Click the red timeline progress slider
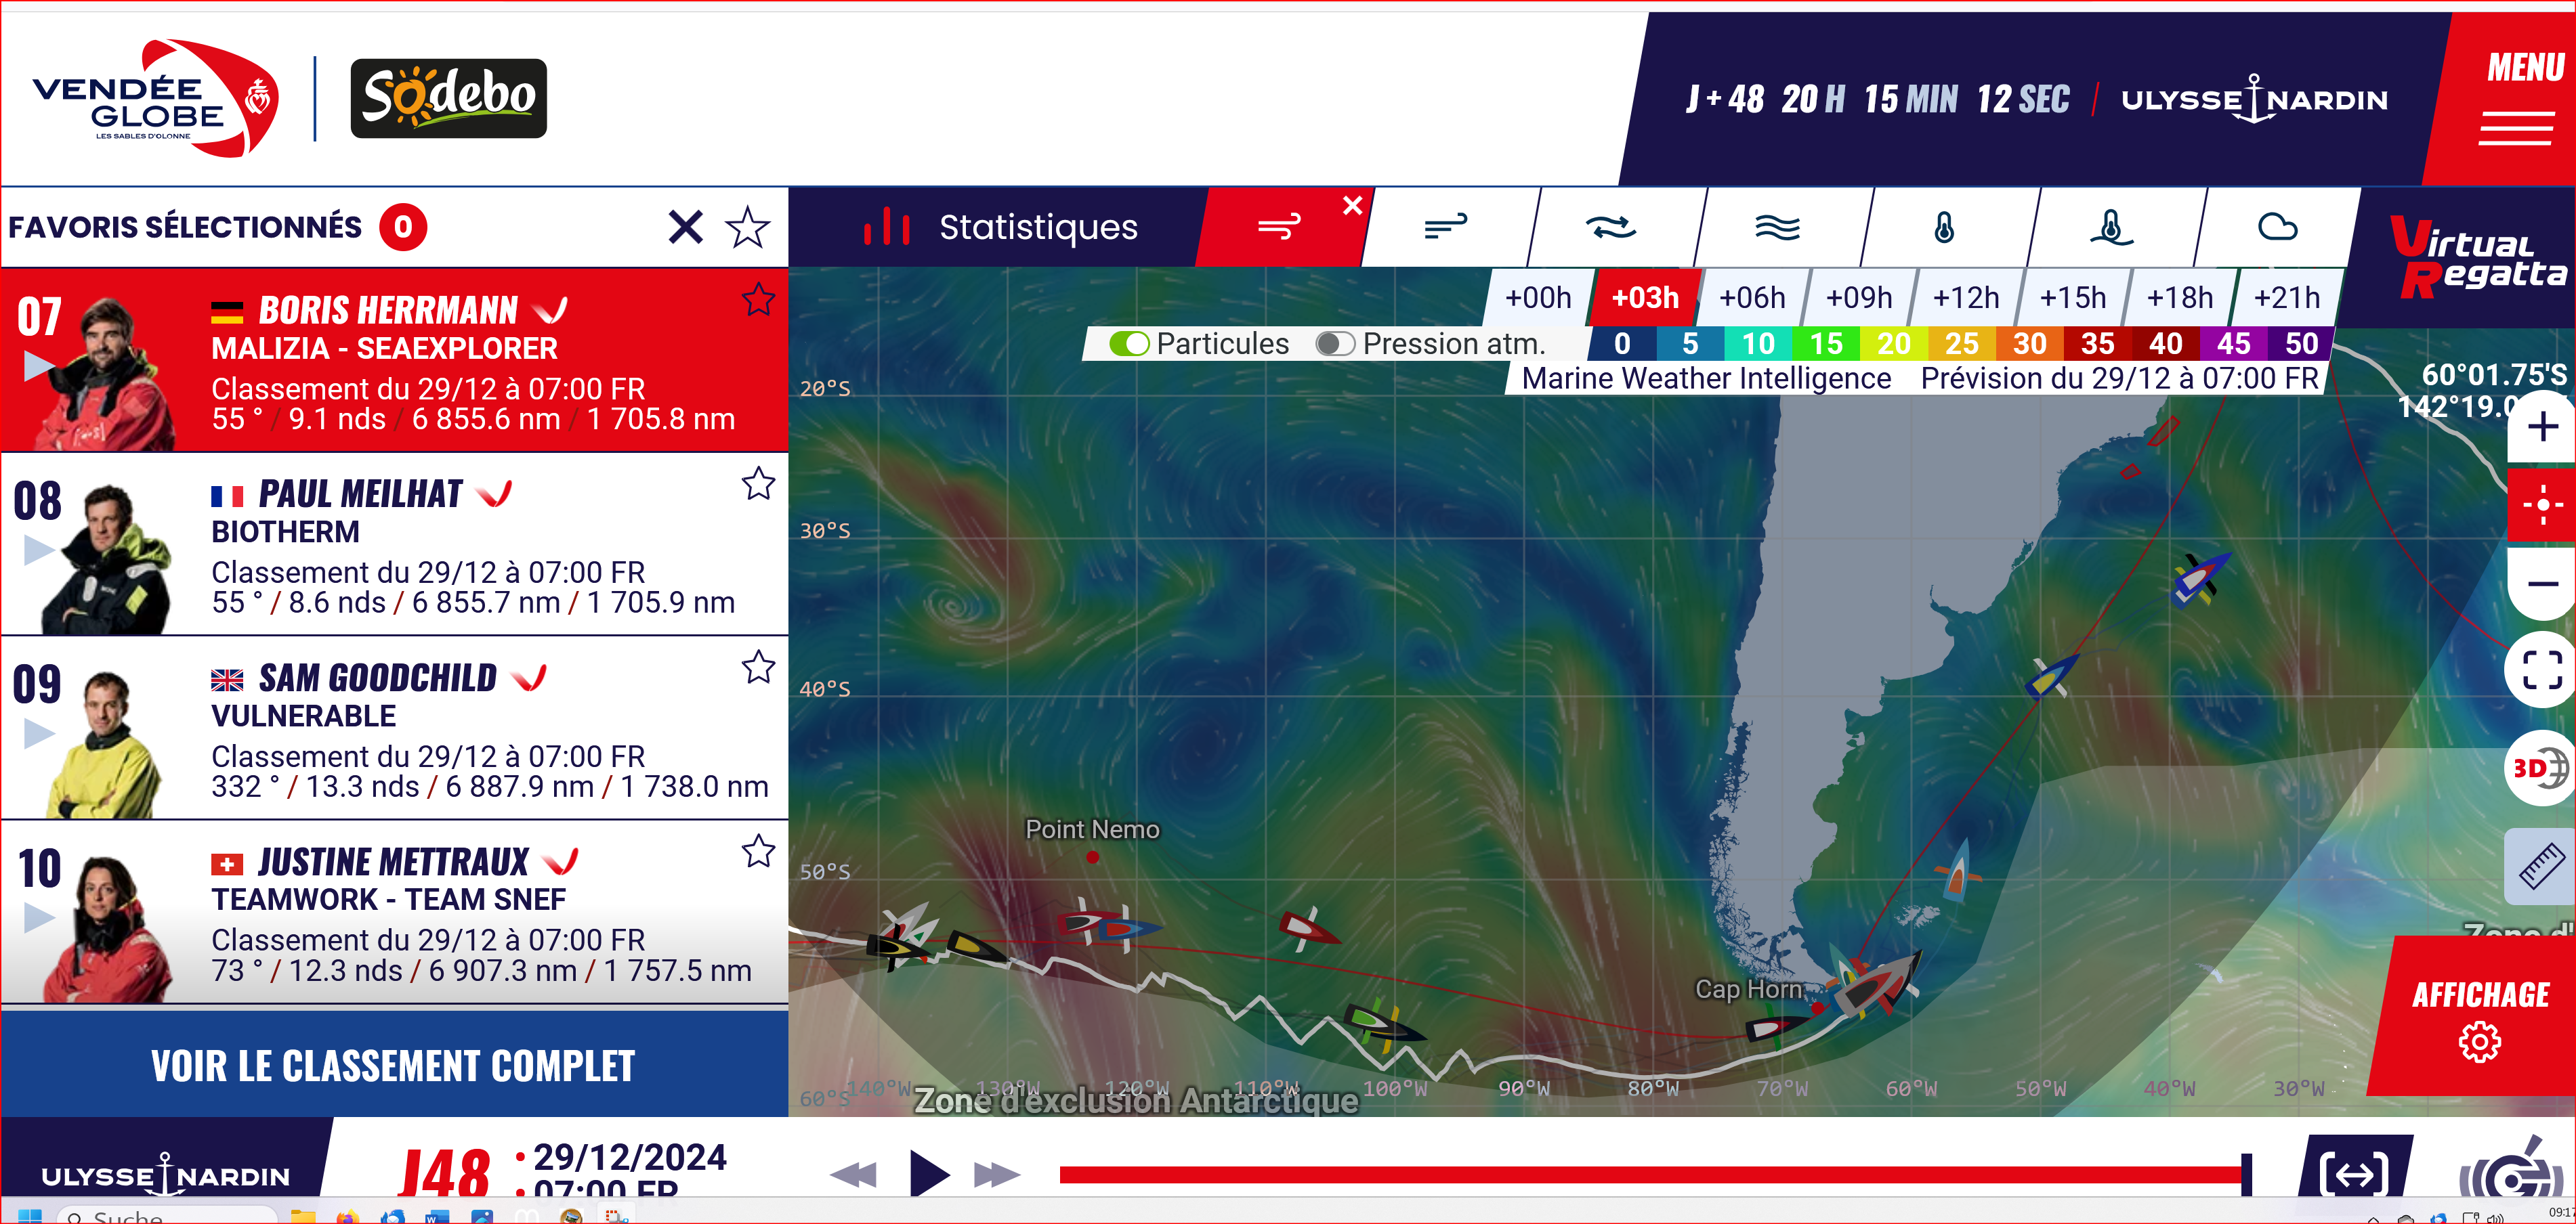Viewport: 2576px width, 1224px height. [1655, 1174]
